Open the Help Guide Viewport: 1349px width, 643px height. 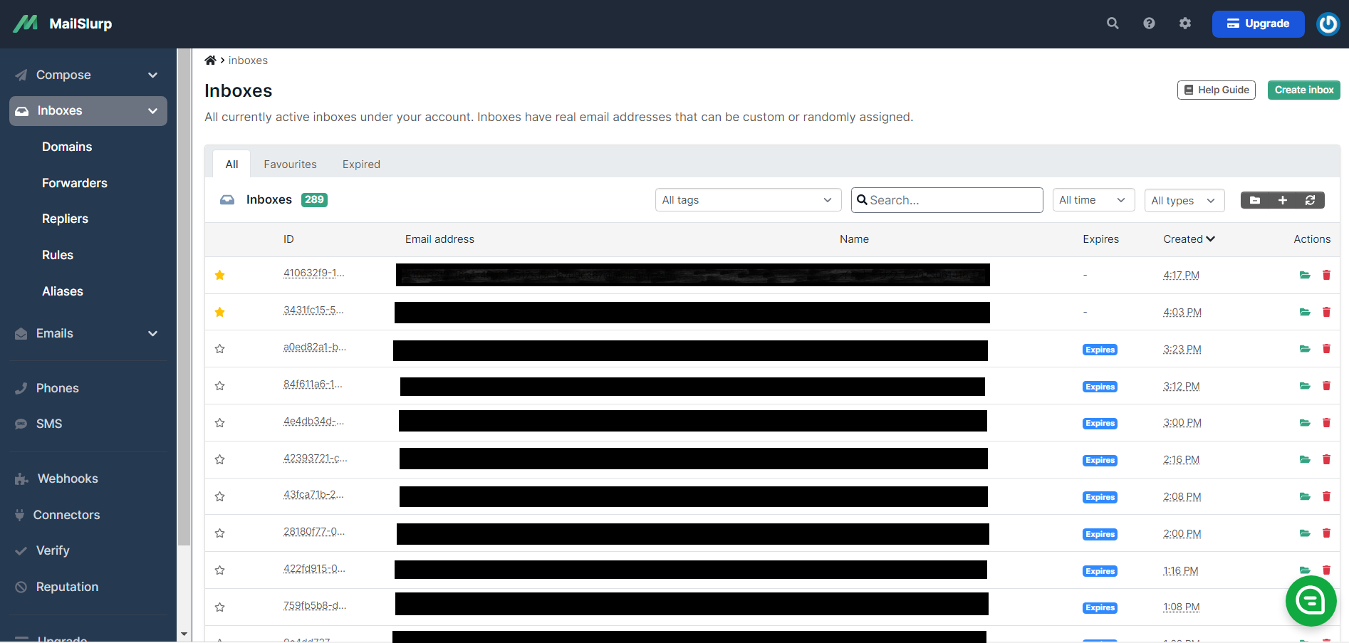coord(1216,90)
